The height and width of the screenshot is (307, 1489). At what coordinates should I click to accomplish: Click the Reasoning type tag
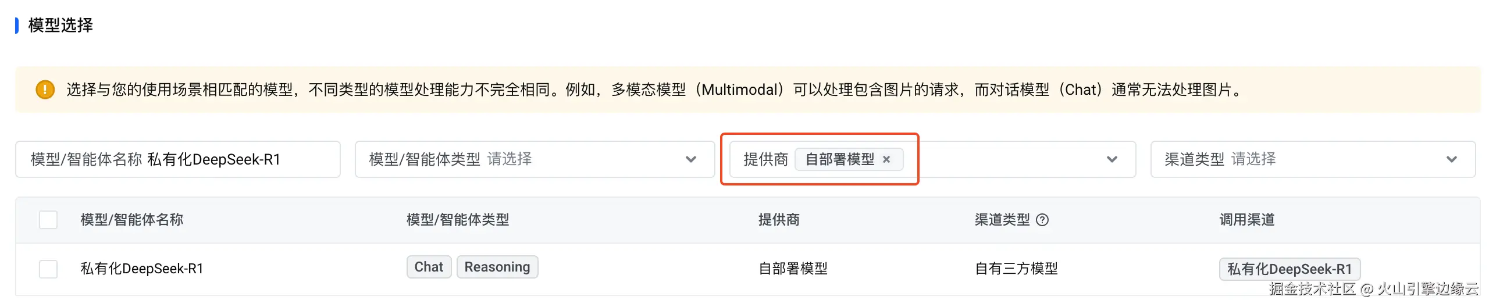[497, 267]
